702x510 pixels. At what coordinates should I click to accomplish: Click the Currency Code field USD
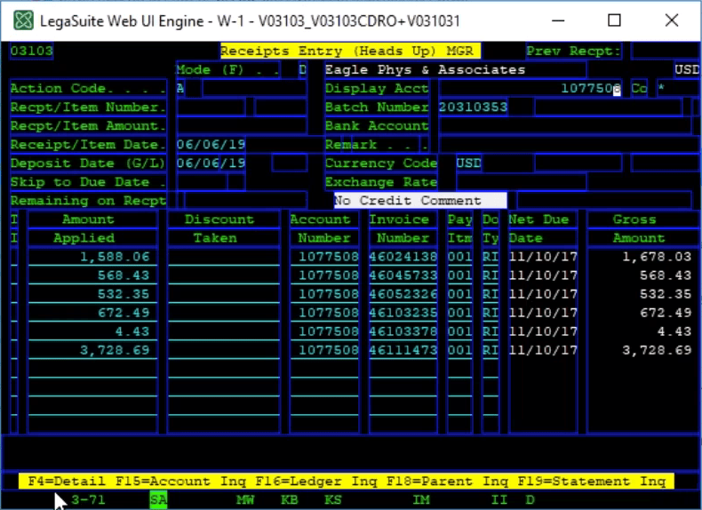point(469,163)
